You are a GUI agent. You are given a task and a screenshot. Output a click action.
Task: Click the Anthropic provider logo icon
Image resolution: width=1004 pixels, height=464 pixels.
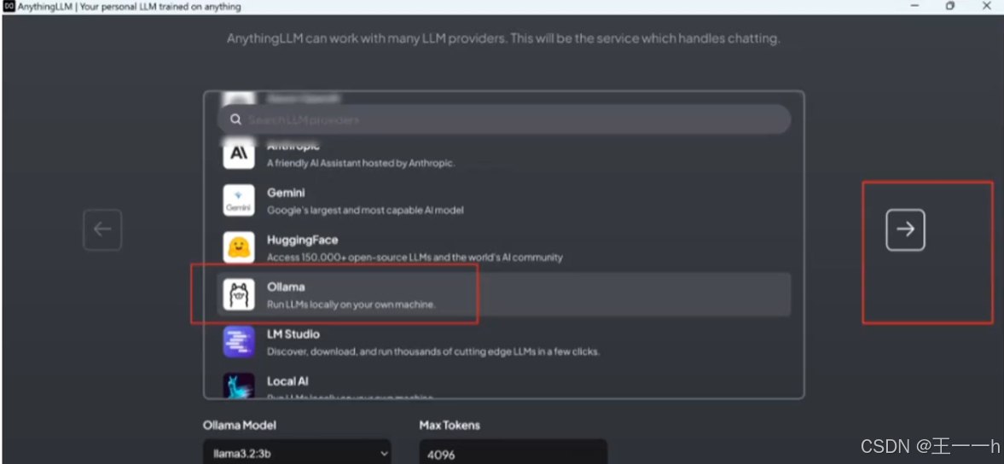pos(239,154)
